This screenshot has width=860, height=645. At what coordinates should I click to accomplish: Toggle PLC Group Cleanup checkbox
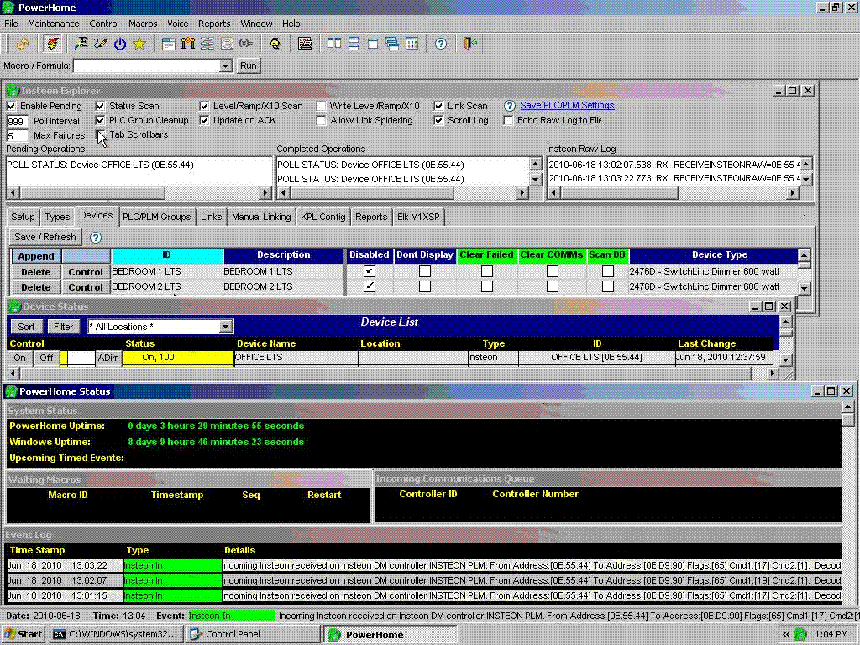click(x=100, y=120)
